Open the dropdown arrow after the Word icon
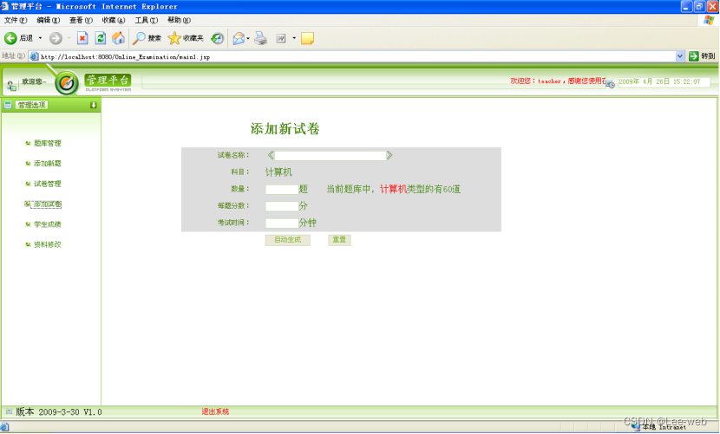This screenshot has width=720, height=434. (294, 38)
